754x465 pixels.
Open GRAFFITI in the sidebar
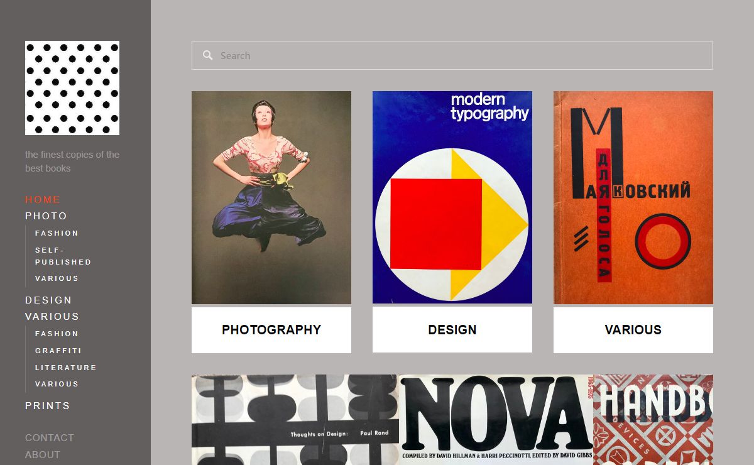pos(58,351)
